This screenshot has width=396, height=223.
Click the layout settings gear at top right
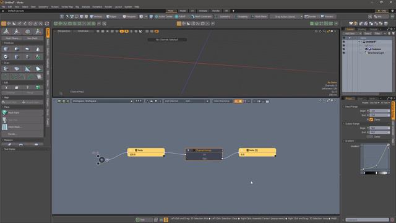tap(392, 11)
